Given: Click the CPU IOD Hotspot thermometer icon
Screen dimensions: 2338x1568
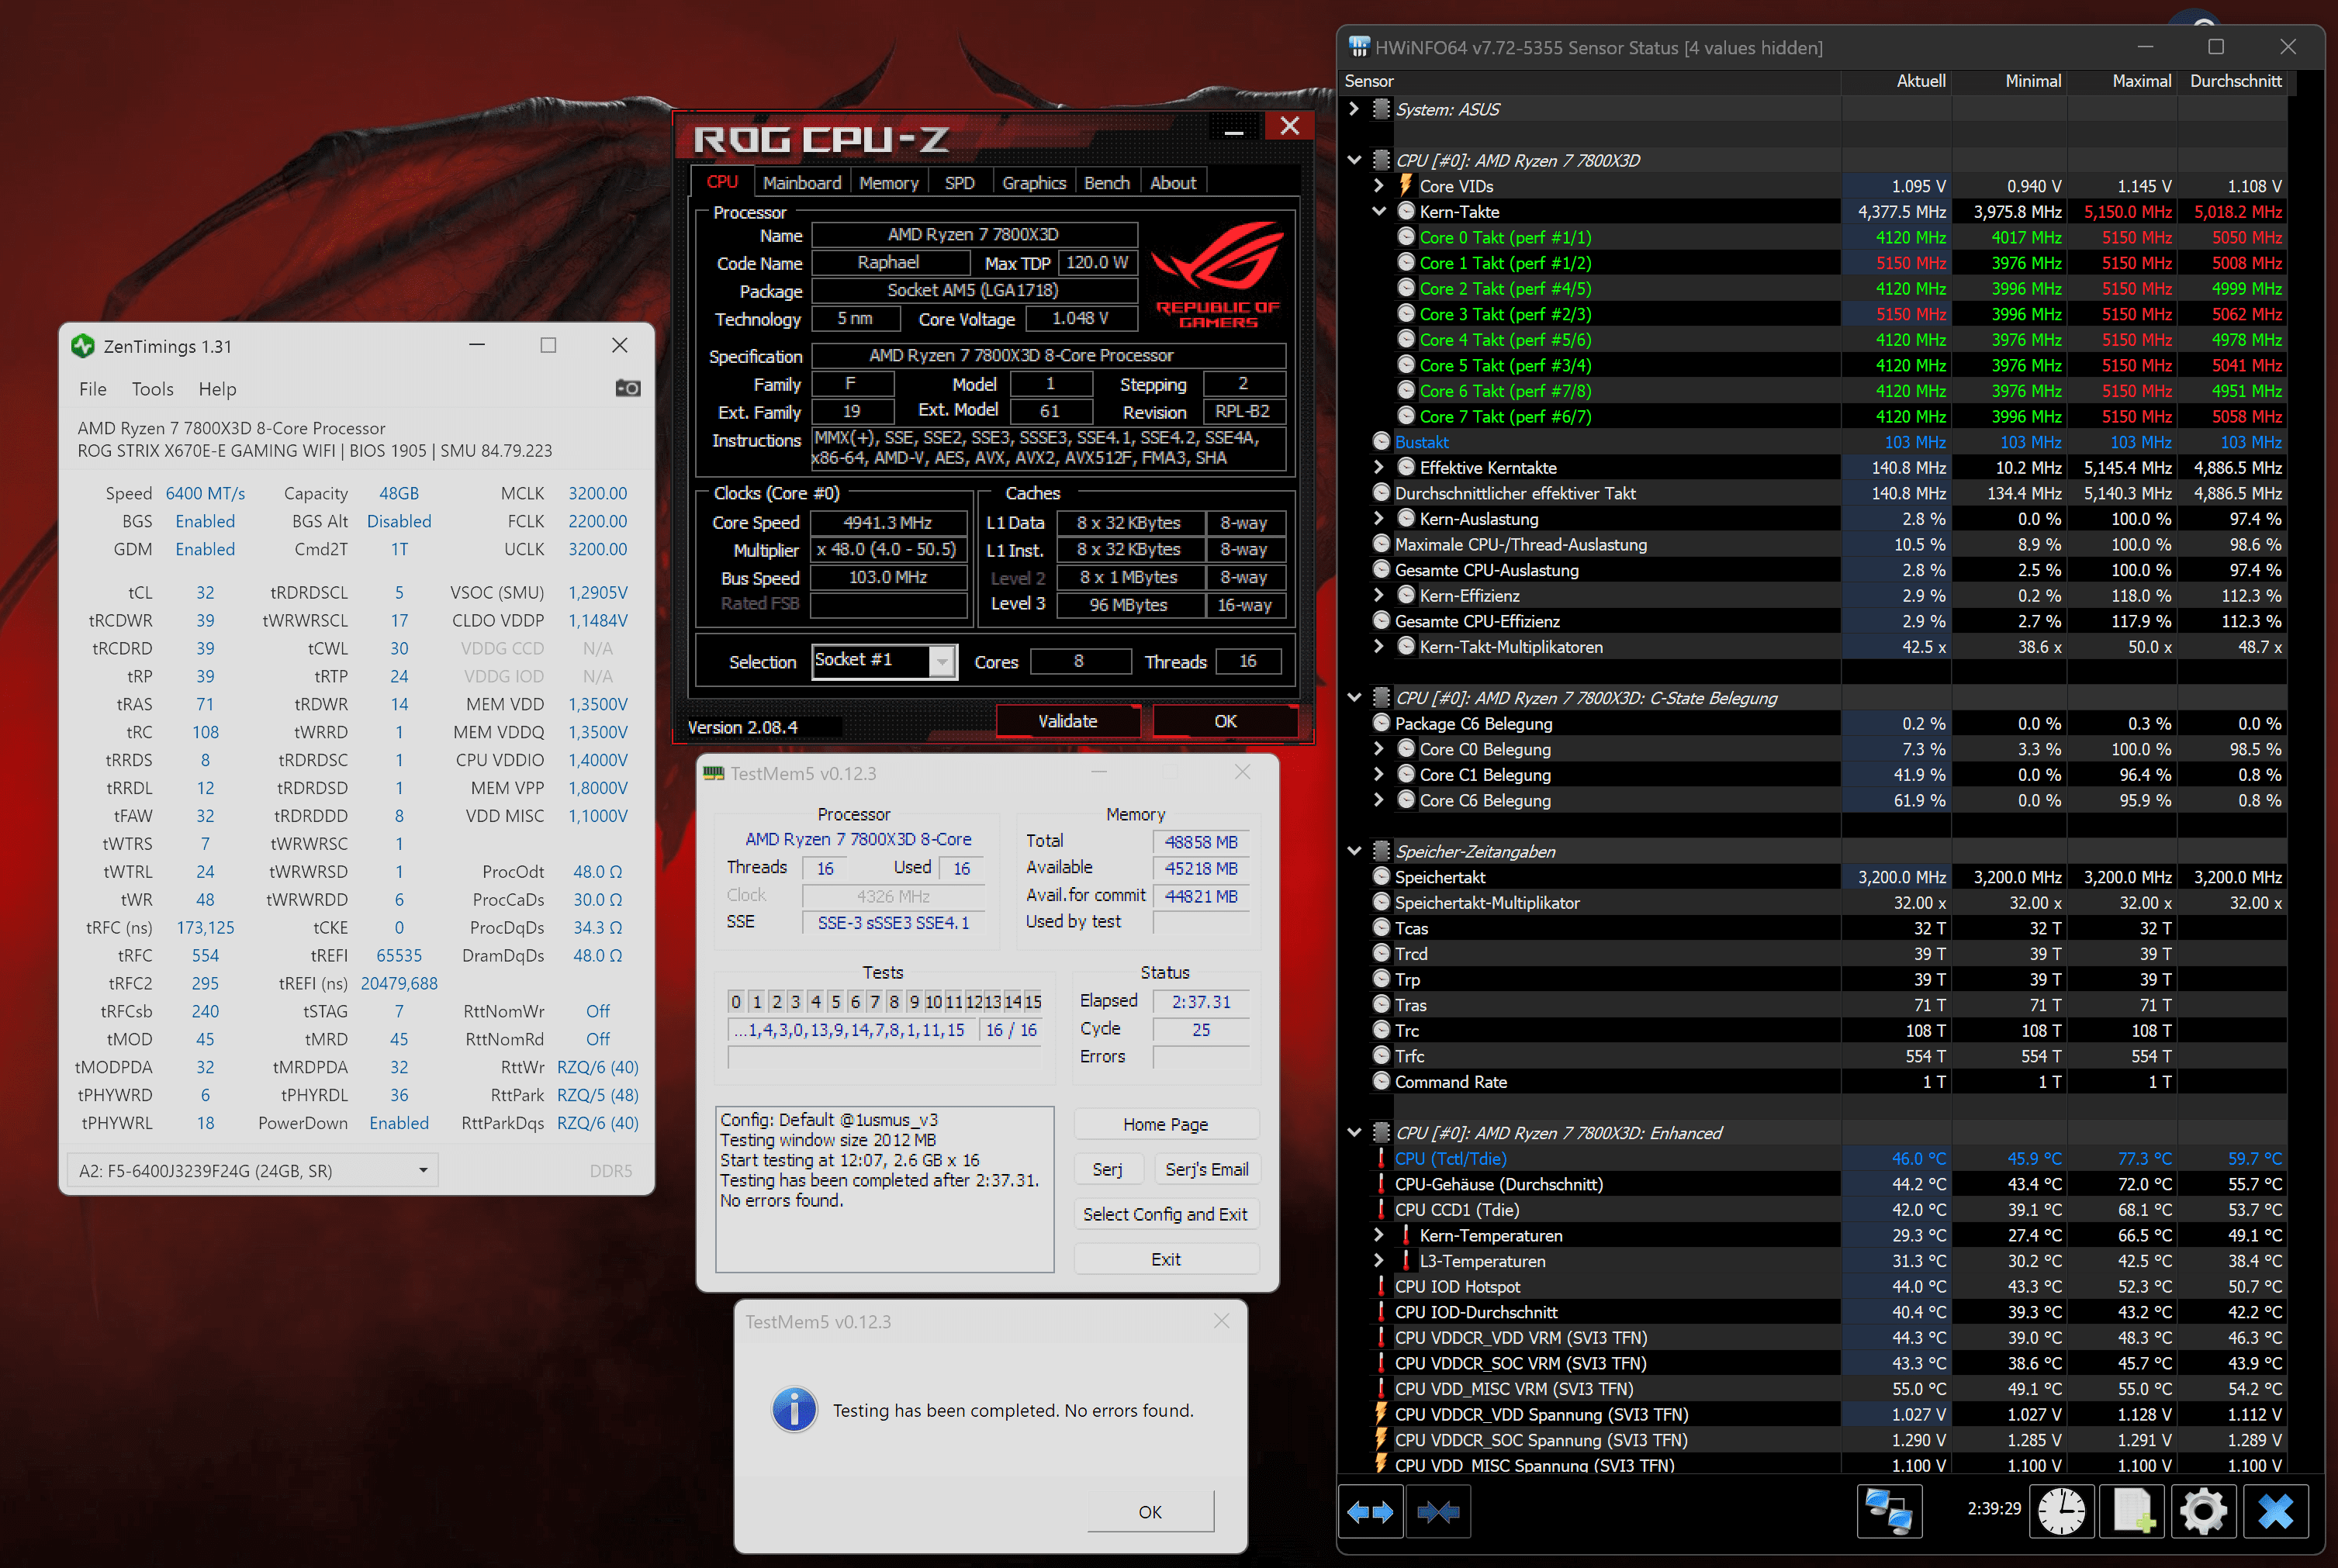Looking at the screenshot, I should coord(1381,1286).
